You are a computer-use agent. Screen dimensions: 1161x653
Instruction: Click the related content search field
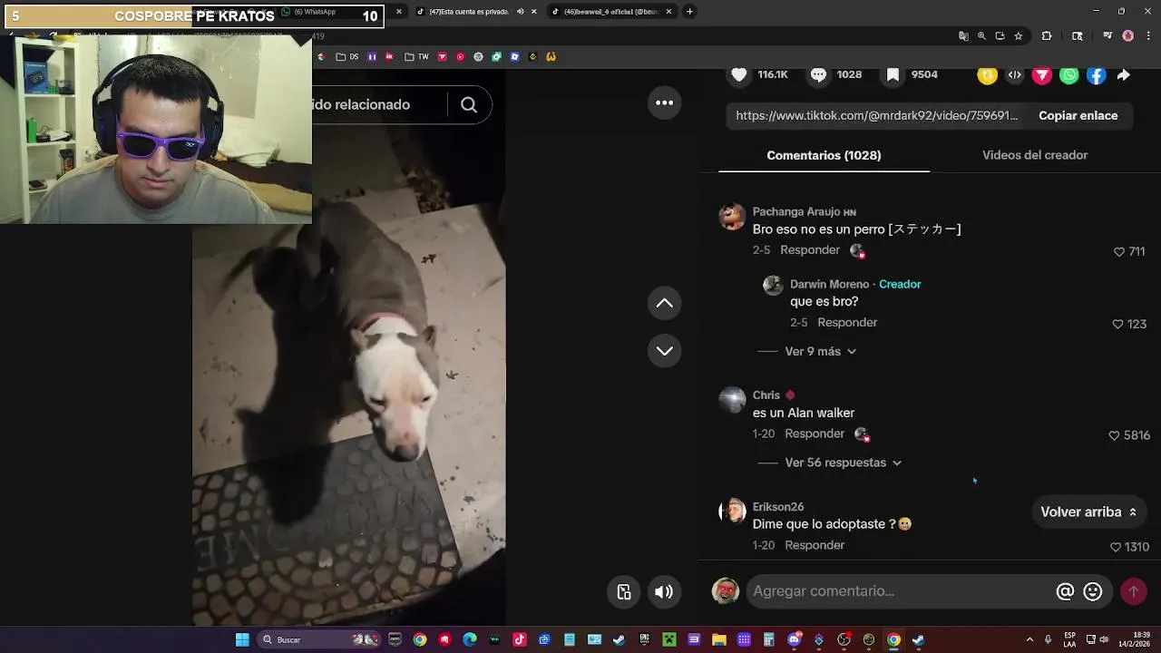coord(379,105)
